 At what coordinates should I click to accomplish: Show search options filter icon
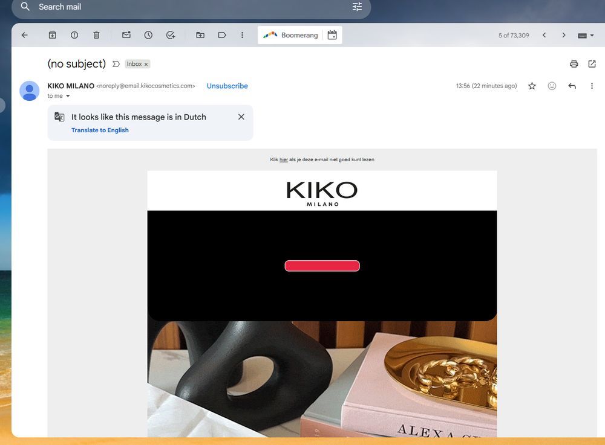[358, 7]
